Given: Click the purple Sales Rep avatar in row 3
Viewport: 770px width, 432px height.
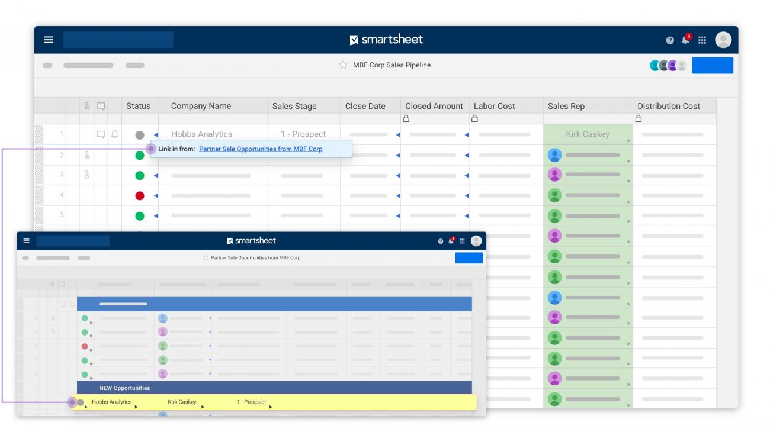Looking at the screenshot, I should [554, 175].
